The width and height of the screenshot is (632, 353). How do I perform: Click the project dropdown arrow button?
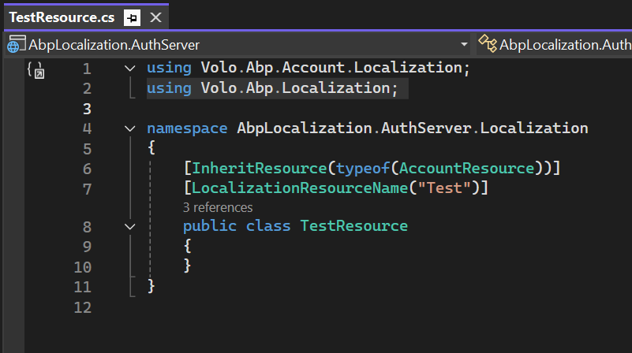[464, 44]
